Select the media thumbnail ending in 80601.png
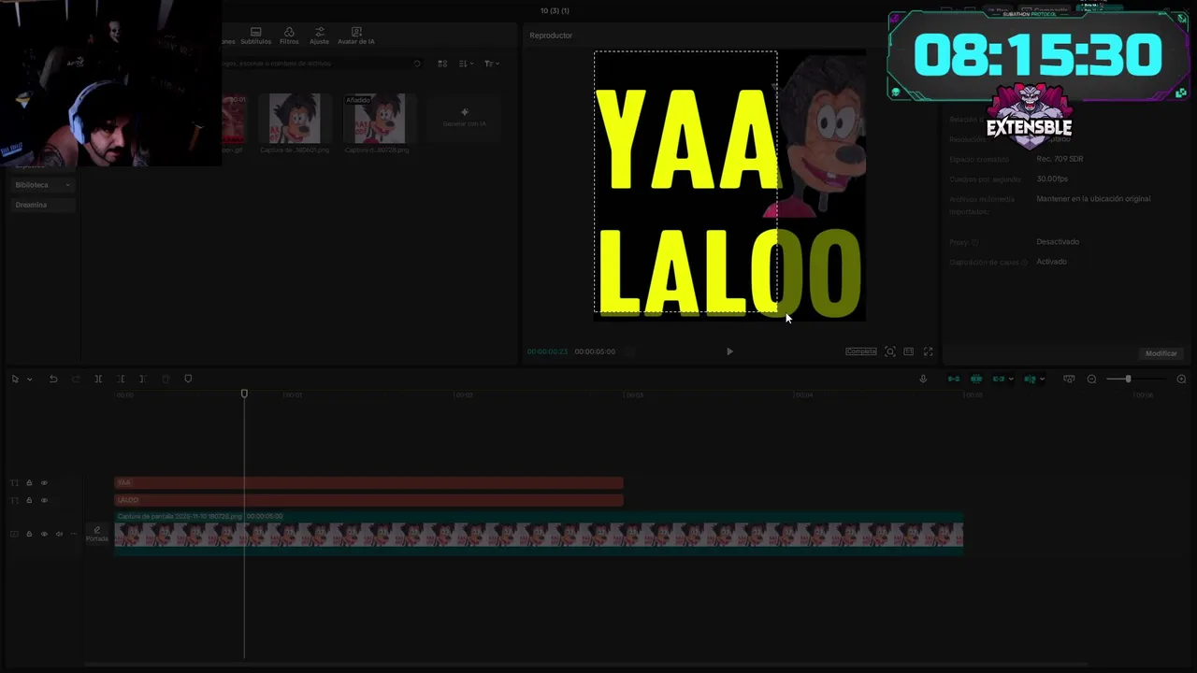Image resolution: width=1197 pixels, height=673 pixels. (295, 120)
